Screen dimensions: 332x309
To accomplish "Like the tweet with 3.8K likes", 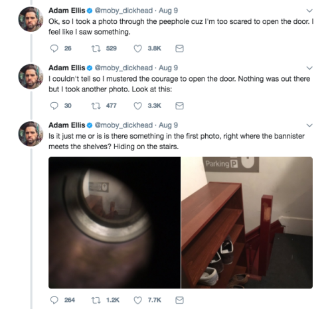I will point(137,48).
